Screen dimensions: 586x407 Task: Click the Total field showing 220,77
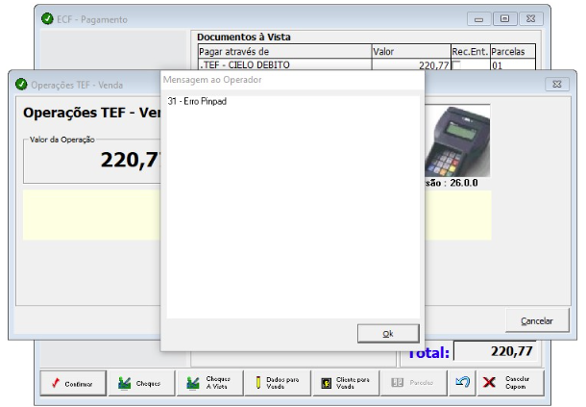(x=495, y=352)
